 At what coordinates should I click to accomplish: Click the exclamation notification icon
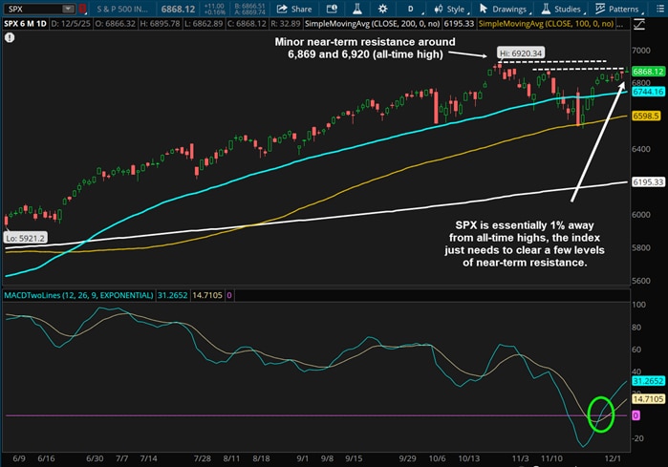10,38
